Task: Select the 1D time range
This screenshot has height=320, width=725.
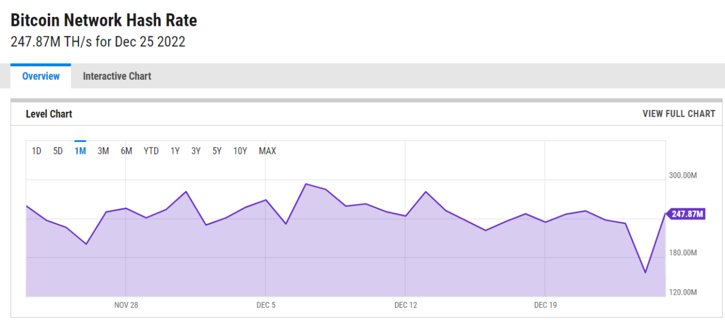Action: 36,151
